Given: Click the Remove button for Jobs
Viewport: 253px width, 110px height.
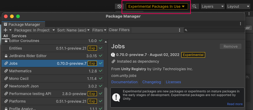Looking at the screenshot, I should tap(230, 46).
